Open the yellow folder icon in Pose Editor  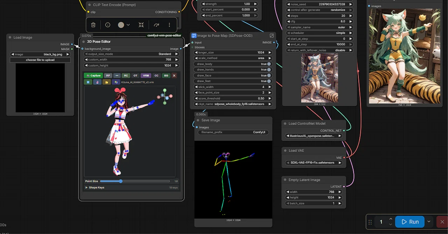click(x=107, y=82)
